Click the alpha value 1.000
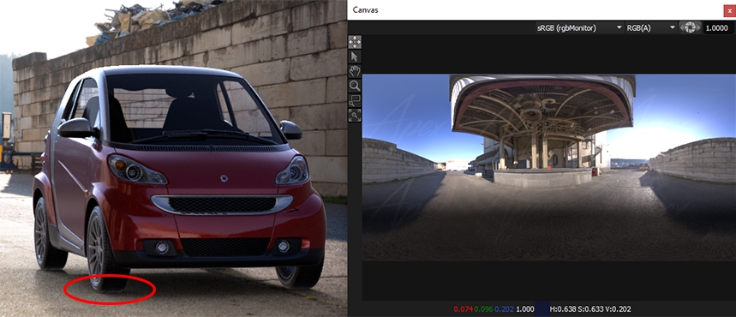The height and width of the screenshot is (317, 736). (524, 309)
